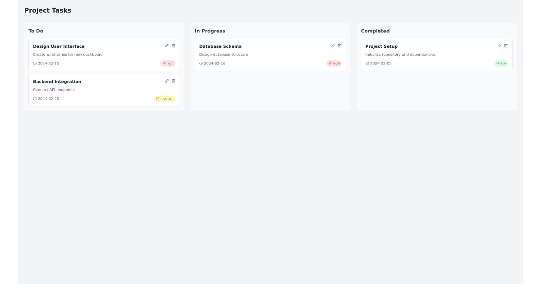Click the edit pencil on Project Setup

tap(499, 46)
